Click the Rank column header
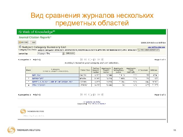Screen dimensions: 183x137 (28, 70)
